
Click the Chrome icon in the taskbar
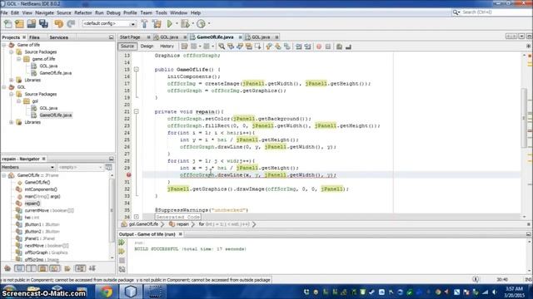click(x=107, y=292)
